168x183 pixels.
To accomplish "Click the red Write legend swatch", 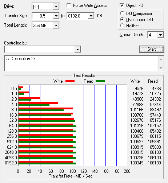I will tap(70, 81).
